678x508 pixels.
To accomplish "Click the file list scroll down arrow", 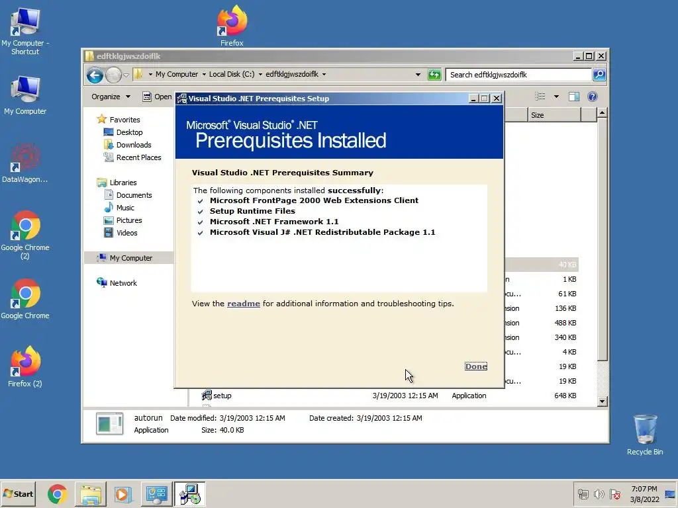I will (602, 402).
